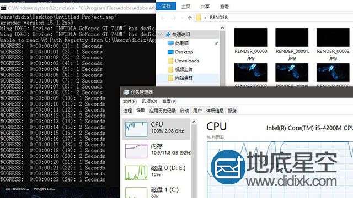Select RENDER_00009 blue thumbnail
This screenshot has width=353, height=198.
click(x=333, y=73)
